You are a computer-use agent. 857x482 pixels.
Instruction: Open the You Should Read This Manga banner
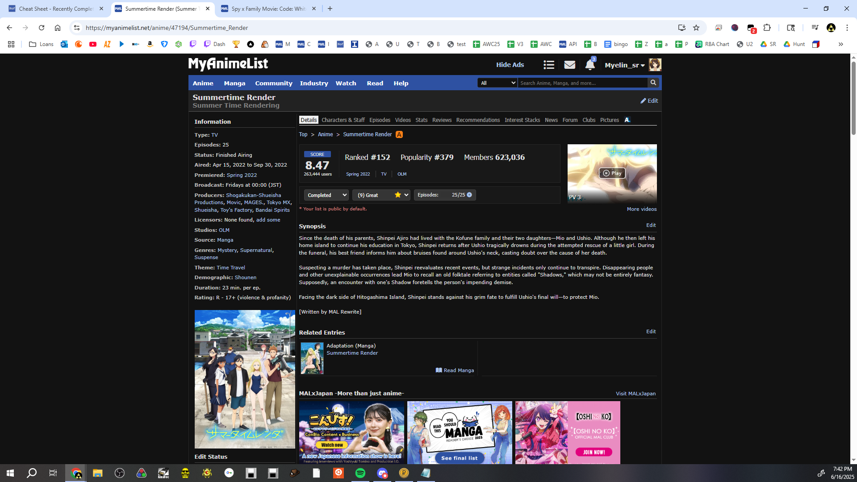point(460,432)
